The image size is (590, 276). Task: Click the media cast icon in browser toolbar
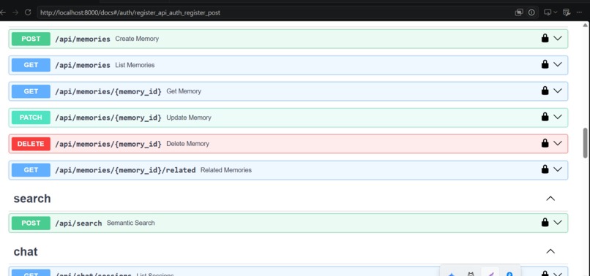(x=548, y=12)
